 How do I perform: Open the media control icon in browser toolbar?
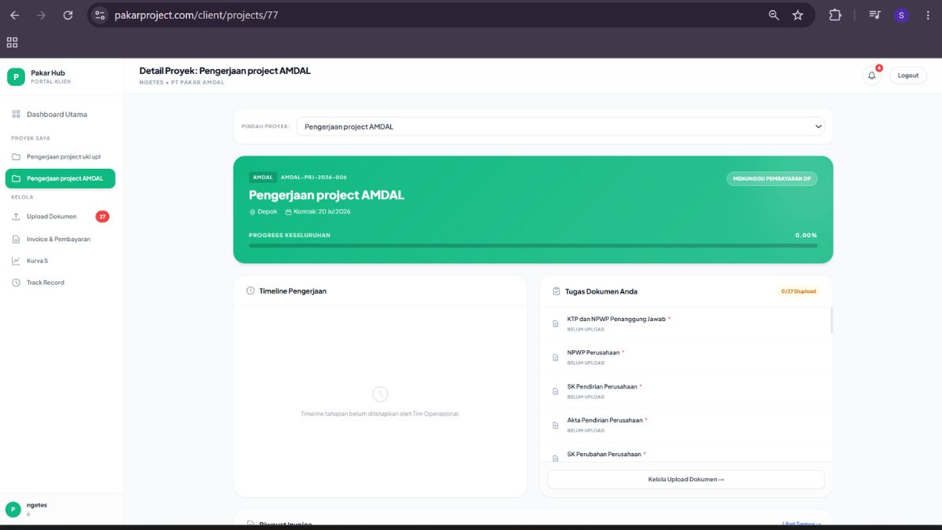(874, 15)
